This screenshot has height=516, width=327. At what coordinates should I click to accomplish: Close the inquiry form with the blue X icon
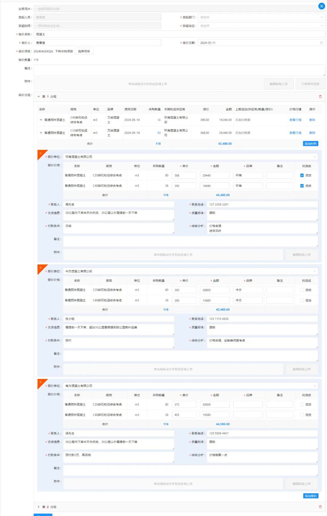coord(322,6)
